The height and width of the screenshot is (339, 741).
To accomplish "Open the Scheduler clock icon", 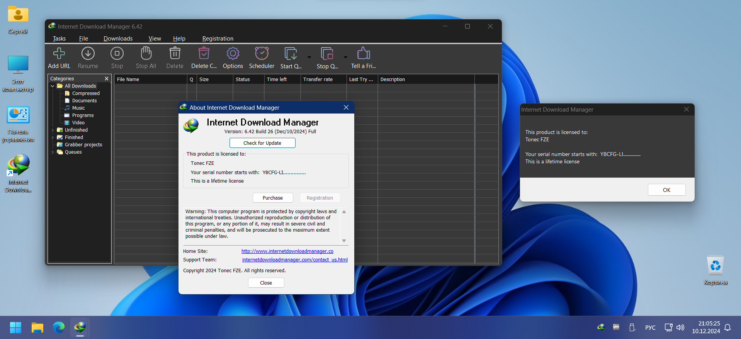I will coord(262,54).
